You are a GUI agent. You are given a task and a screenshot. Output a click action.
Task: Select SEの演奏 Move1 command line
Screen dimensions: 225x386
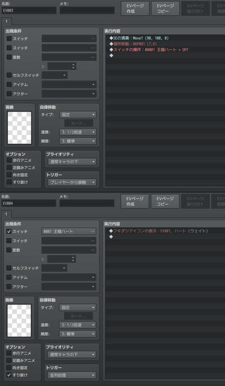pos(165,38)
